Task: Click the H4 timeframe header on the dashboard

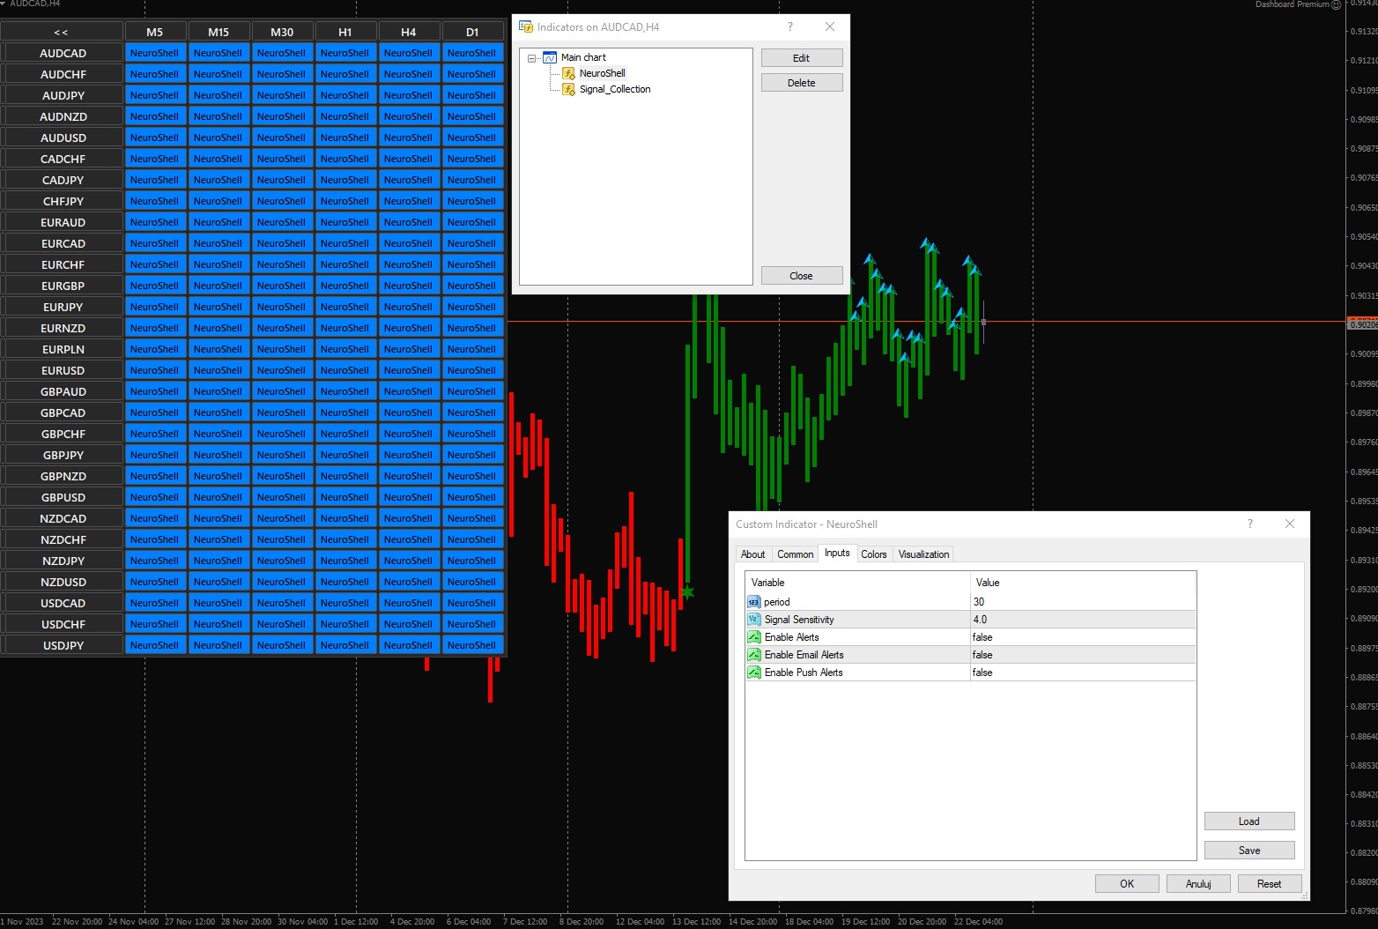Action: (x=409, y=32)
